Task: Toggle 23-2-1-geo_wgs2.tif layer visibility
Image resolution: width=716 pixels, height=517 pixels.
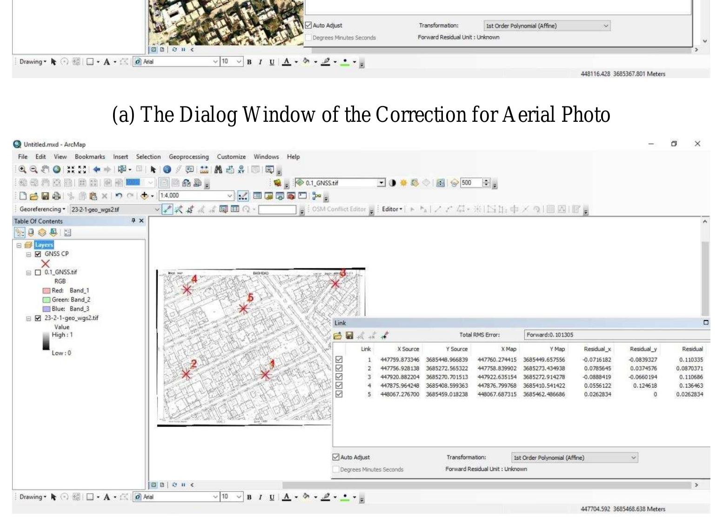Action: pyautogui.click(x=38, y=318)
